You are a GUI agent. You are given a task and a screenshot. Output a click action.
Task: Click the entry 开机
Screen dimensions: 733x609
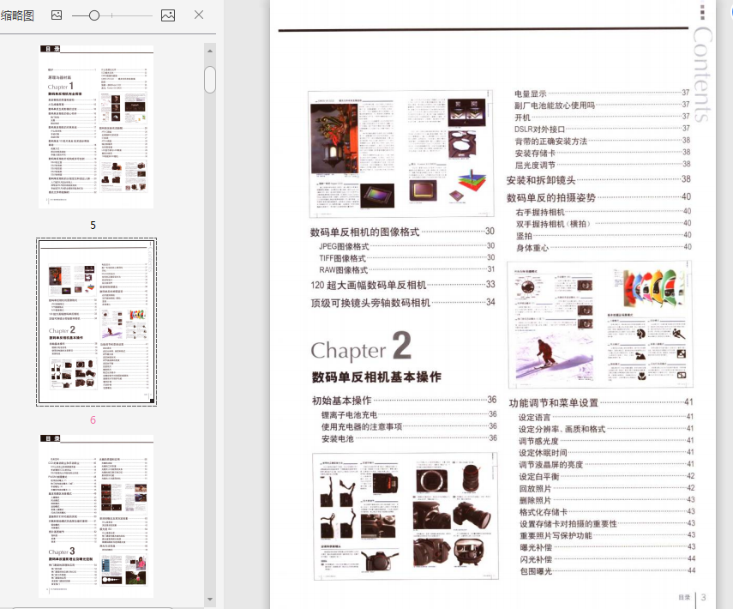coord(522,118)
